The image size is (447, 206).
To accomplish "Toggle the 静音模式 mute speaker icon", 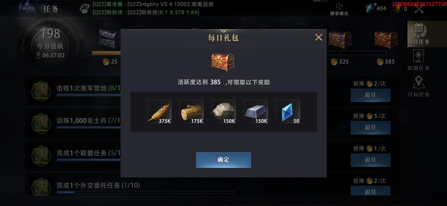I will [339, 6].
